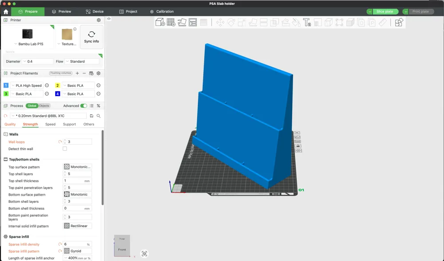Search process settings magnifier icon
This screenshot has width=444, height=261.
pos(99,116)
